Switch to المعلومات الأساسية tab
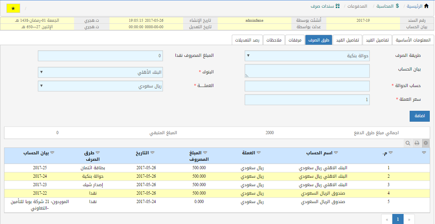 [413, 40]
